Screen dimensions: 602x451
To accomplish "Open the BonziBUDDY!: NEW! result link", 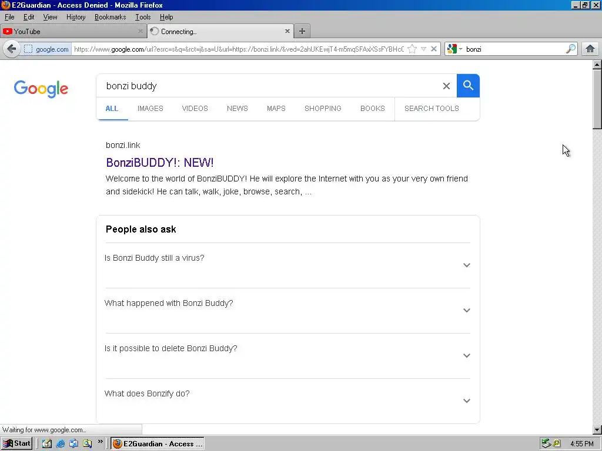I will click(160, 163).
